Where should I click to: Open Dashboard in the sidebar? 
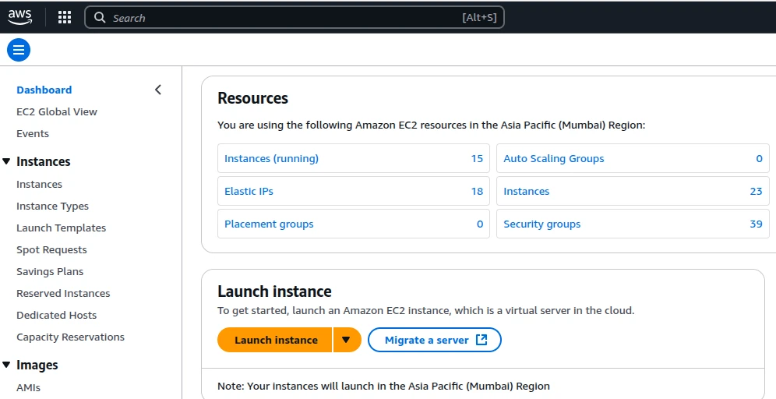click(44, 90)
